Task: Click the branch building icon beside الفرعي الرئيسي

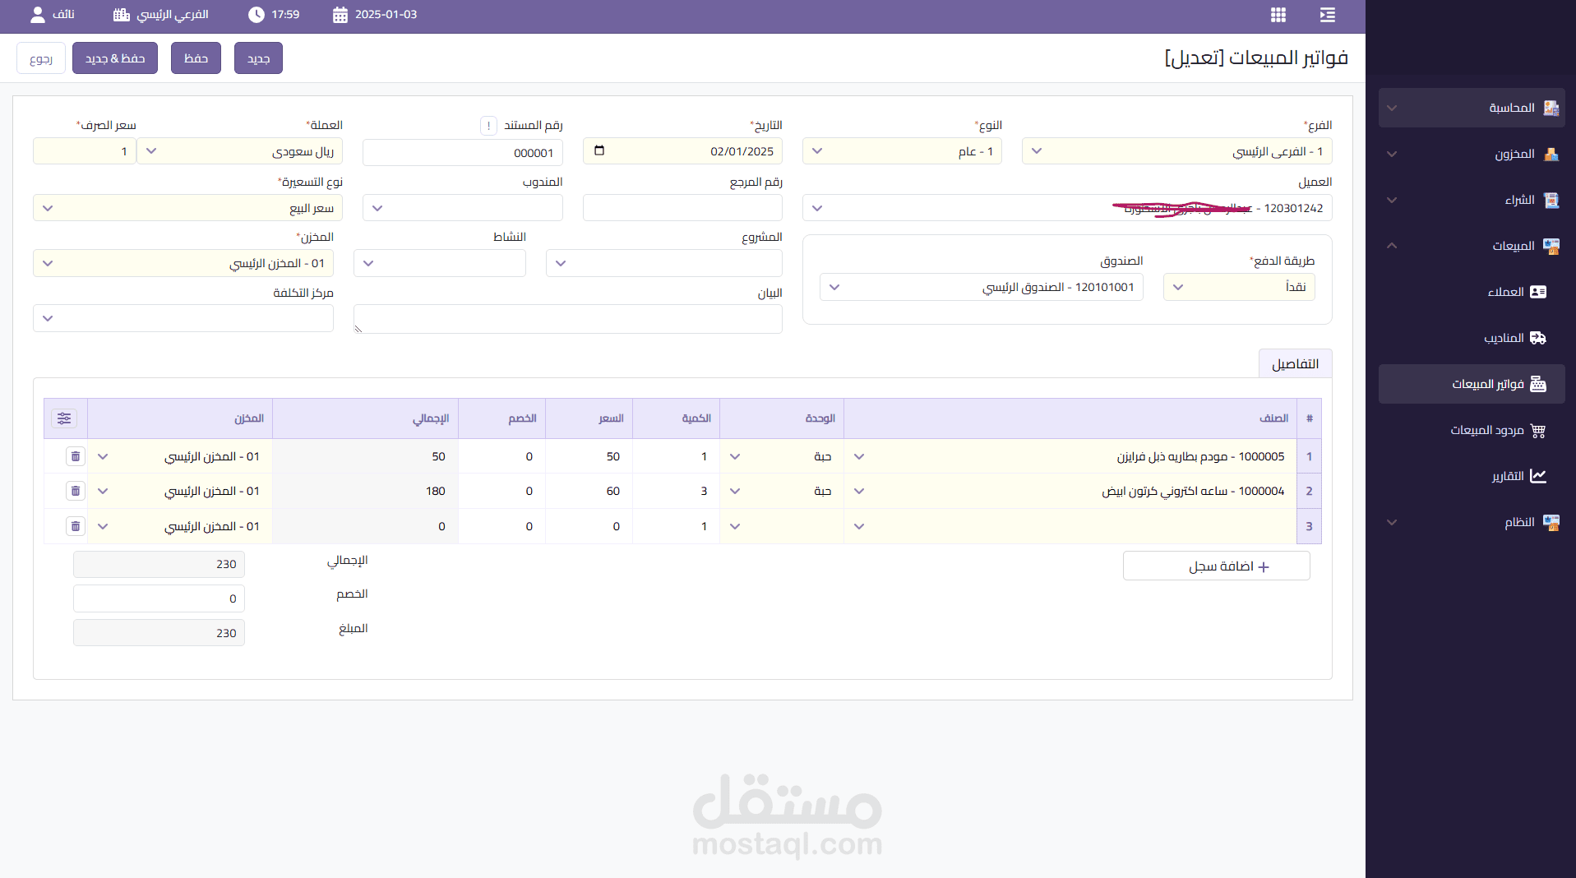Action: [122, 15]
